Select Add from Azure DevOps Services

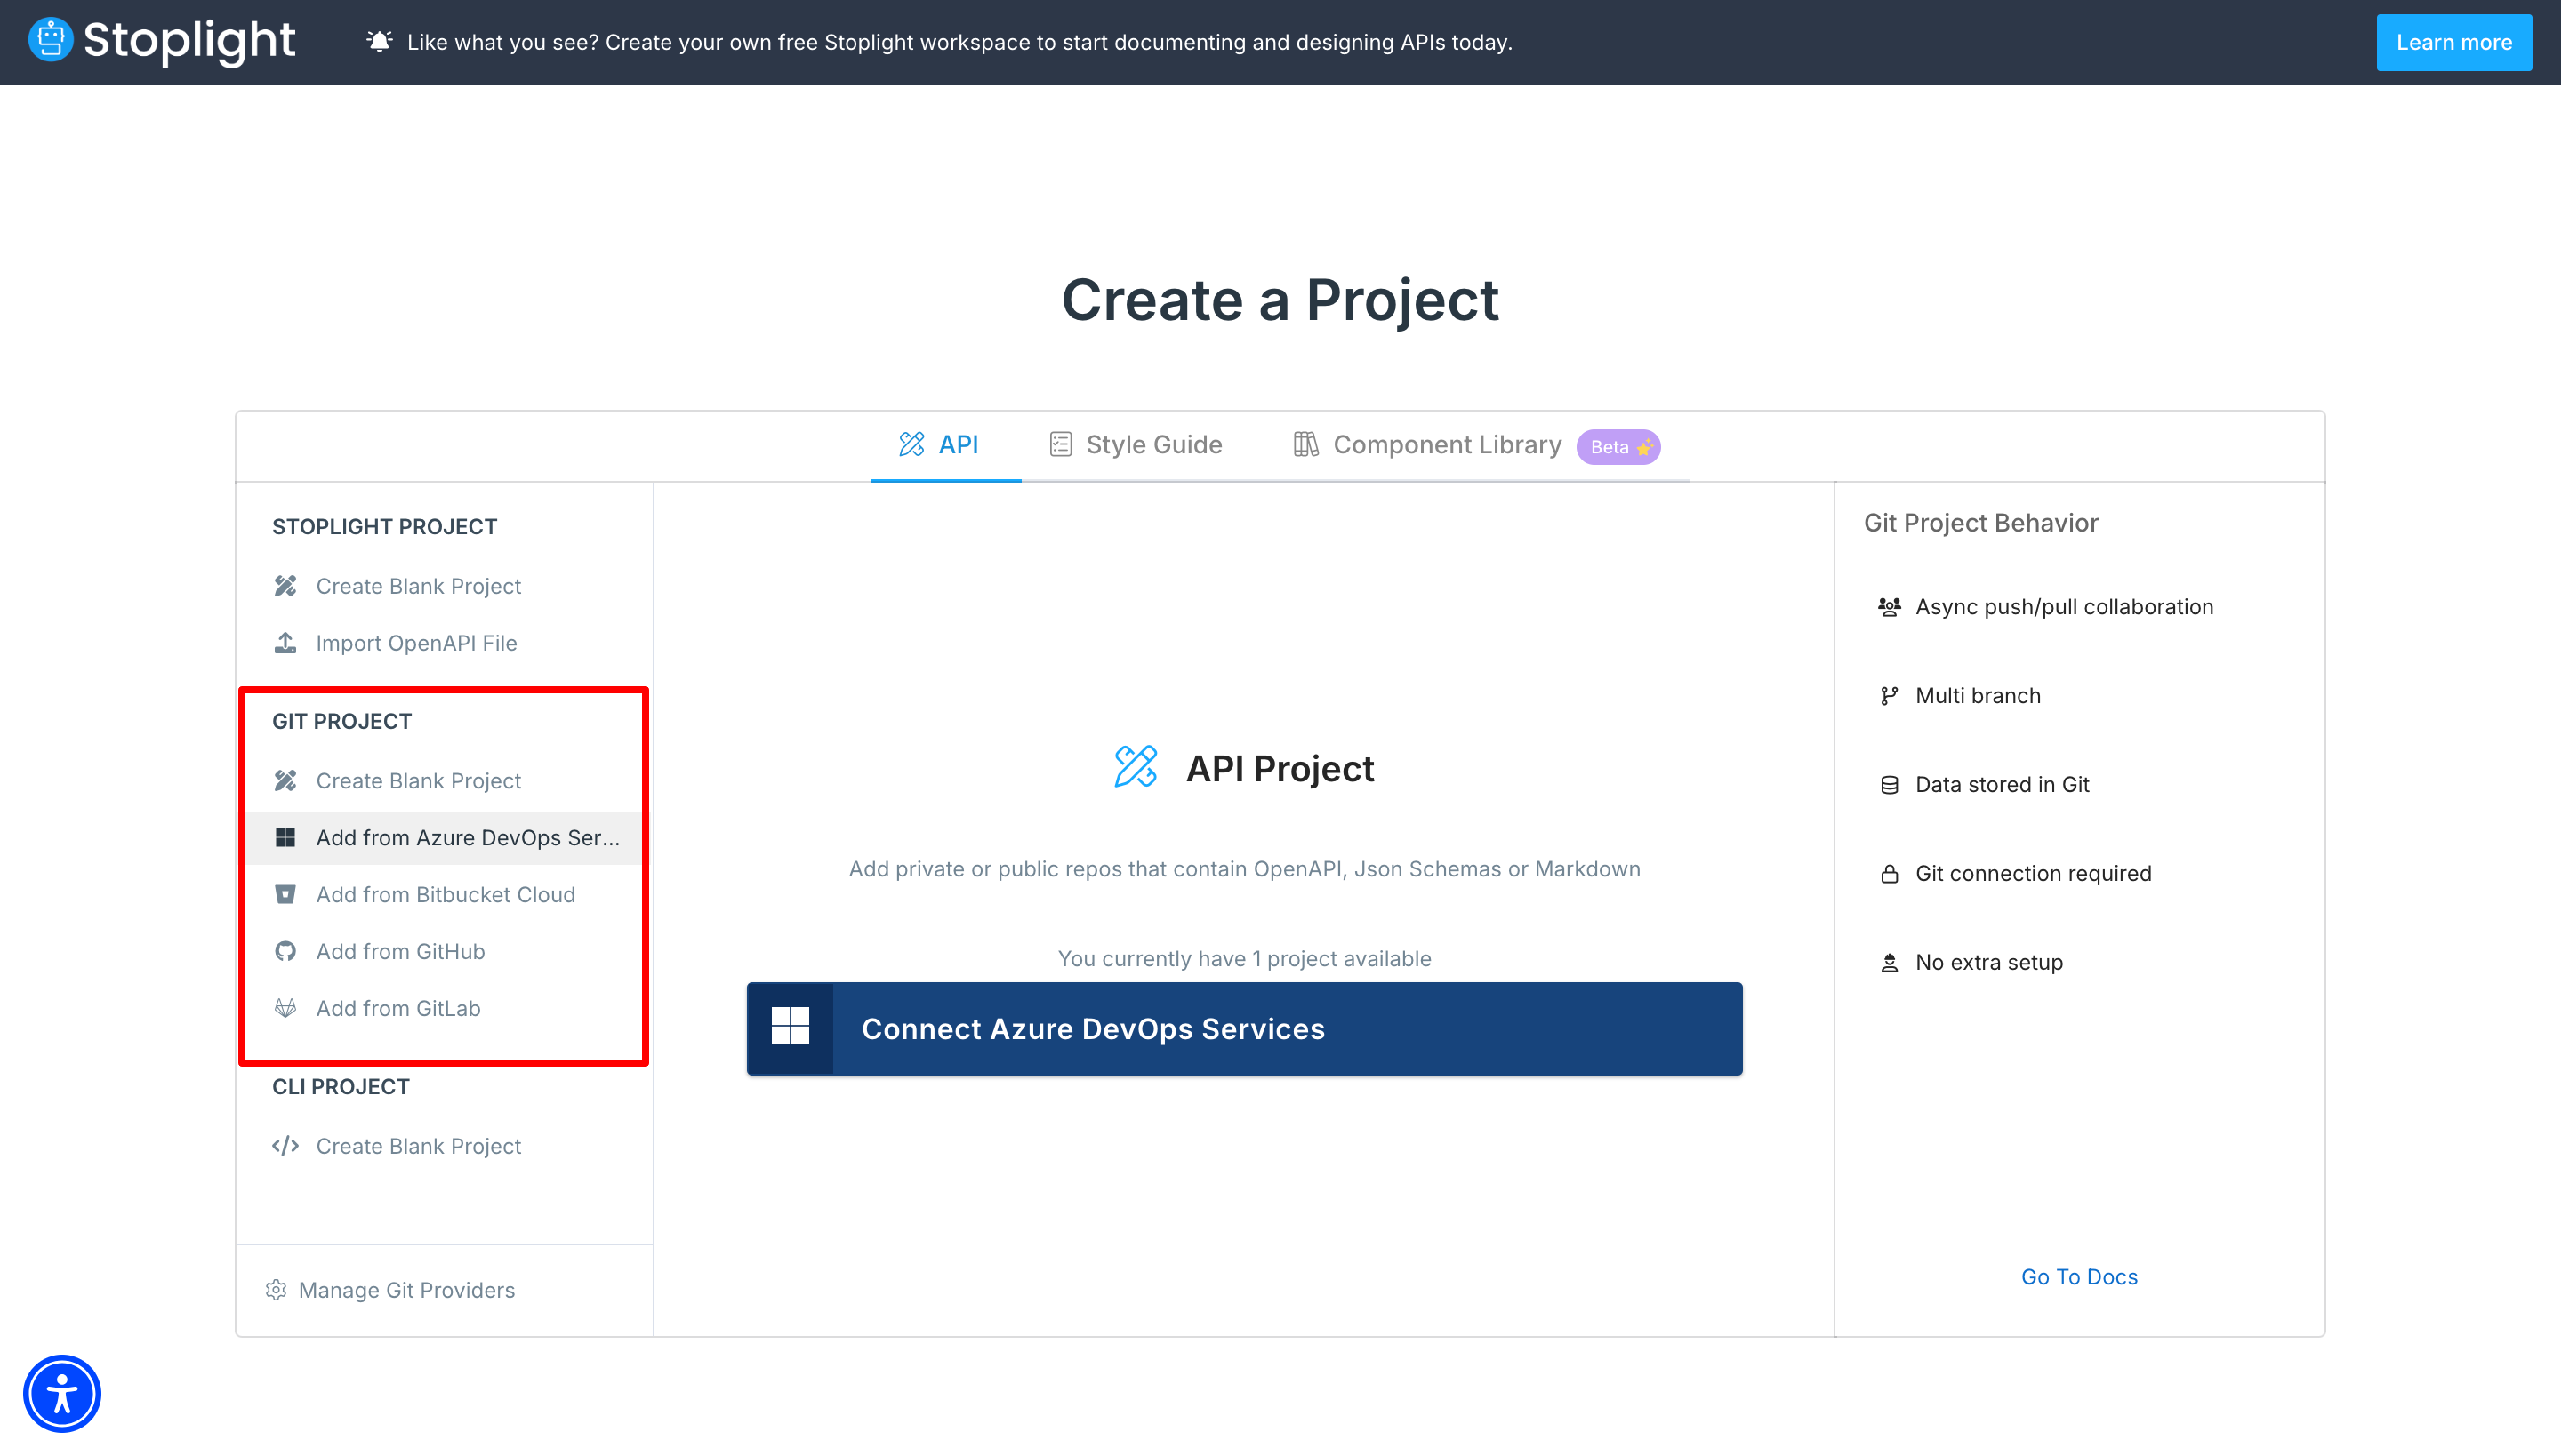pos(467,838)
